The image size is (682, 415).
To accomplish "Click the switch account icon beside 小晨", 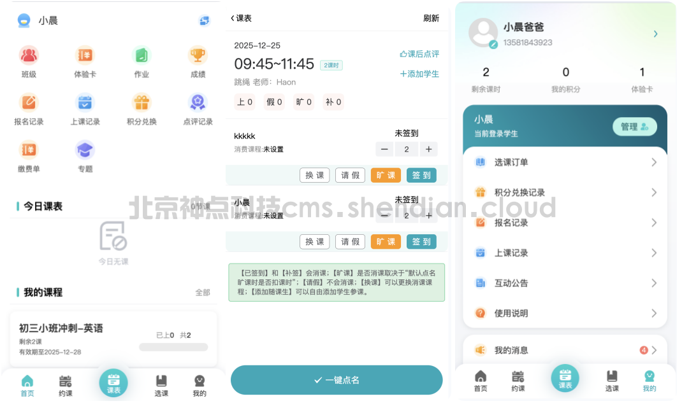I will (204, 20).
